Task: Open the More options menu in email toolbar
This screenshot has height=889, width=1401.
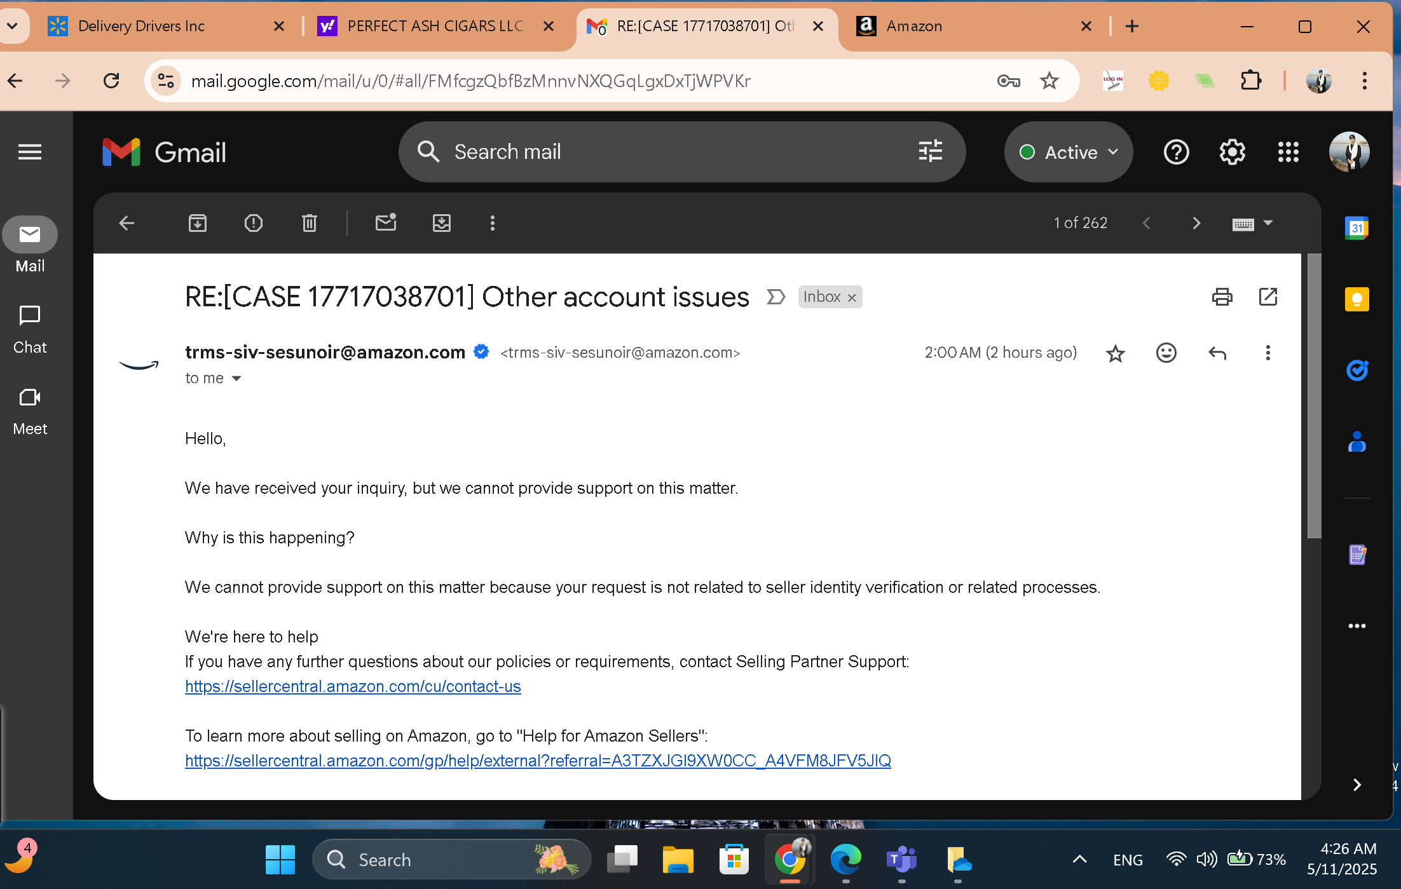Action: pyautogui.click(x=493, y=223)
